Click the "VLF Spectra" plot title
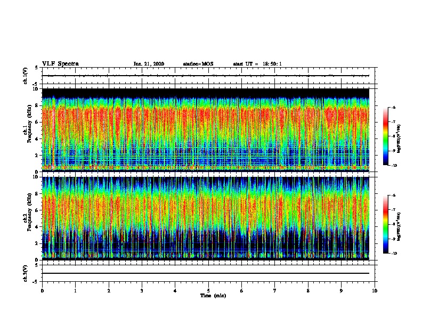This screenshot has width=422, height=326. [x=60, y=64]
